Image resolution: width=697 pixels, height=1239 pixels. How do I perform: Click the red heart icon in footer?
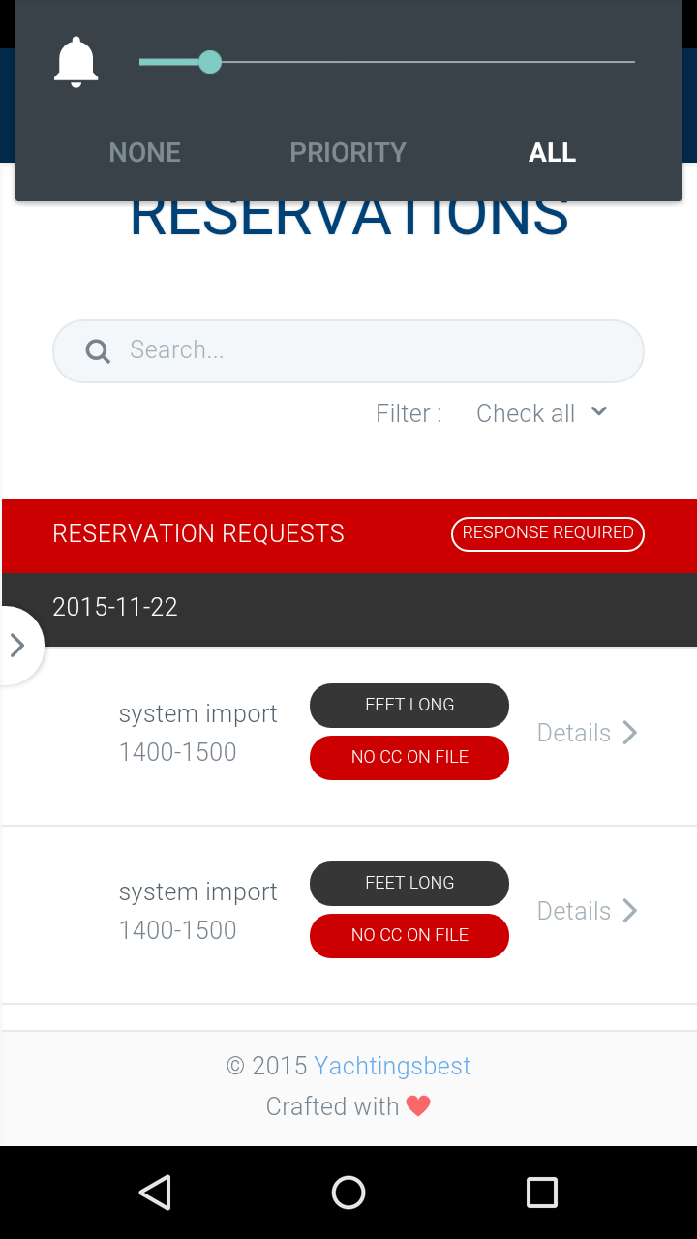click(x=418, y=1106)
